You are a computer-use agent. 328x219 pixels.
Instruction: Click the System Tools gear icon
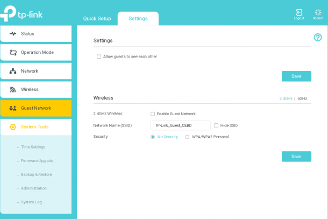coord(13,127)
